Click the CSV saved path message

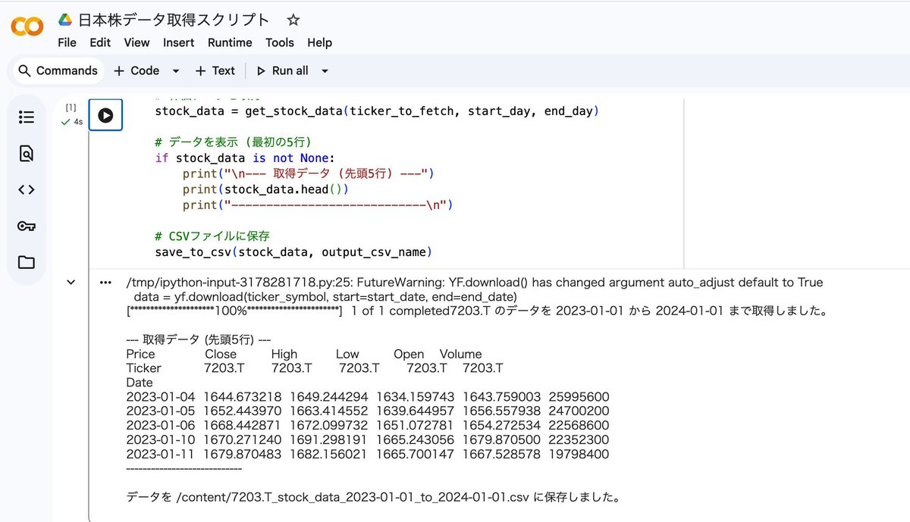coord(374,499)
